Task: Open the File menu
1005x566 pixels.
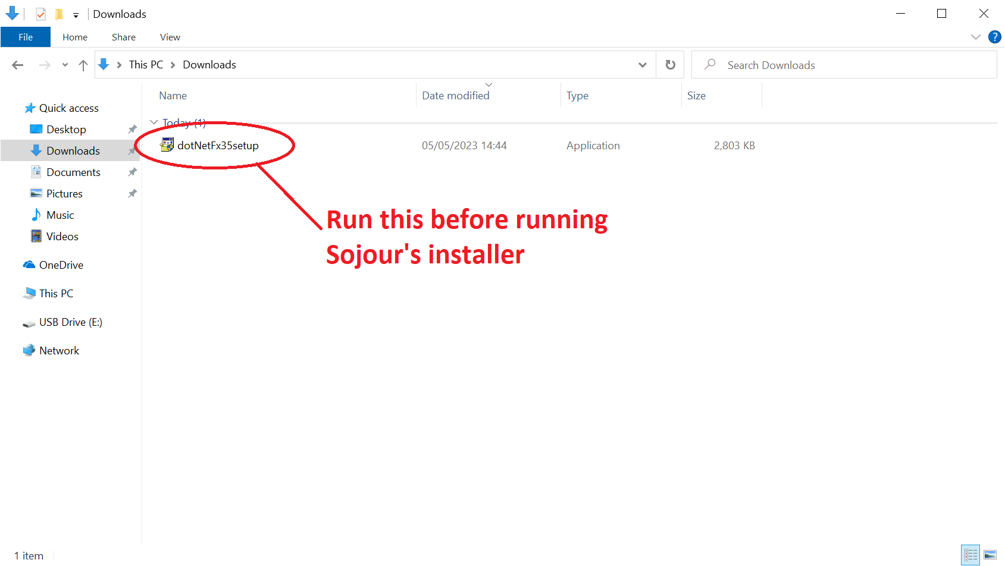Action: (x=26, y=36)
